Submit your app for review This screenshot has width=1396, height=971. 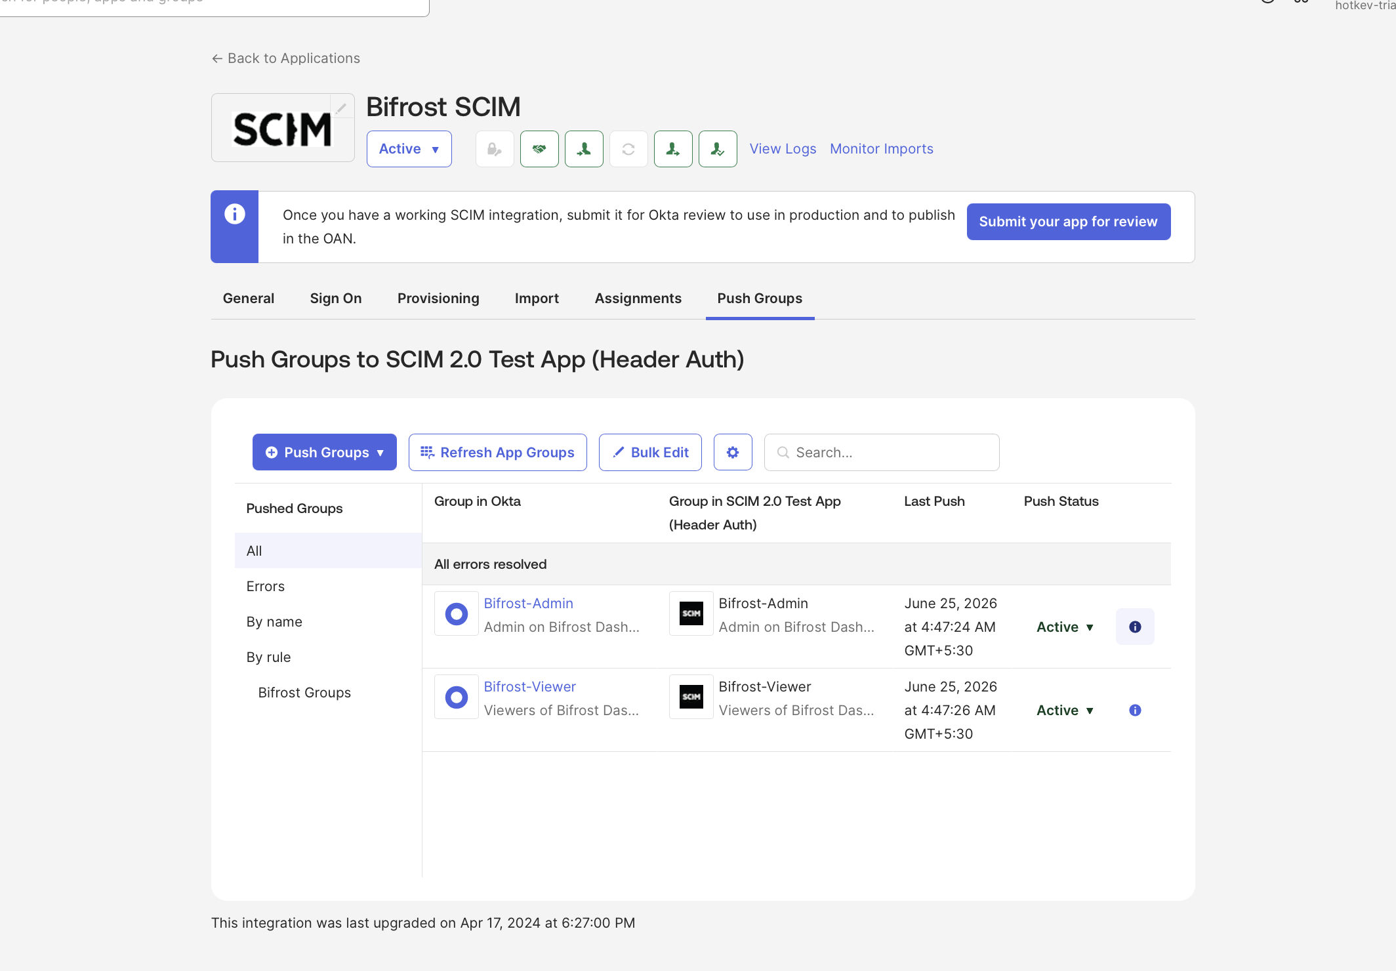(x=1069, y=222)
